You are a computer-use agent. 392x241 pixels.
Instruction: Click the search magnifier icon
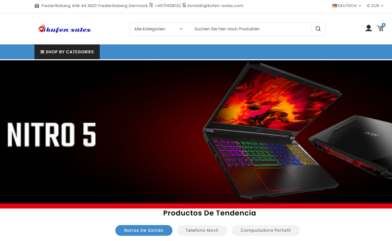click(318, 29)
